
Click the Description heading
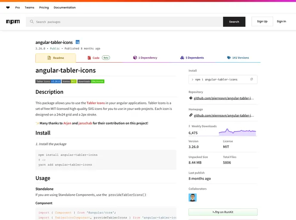(49, 92)
